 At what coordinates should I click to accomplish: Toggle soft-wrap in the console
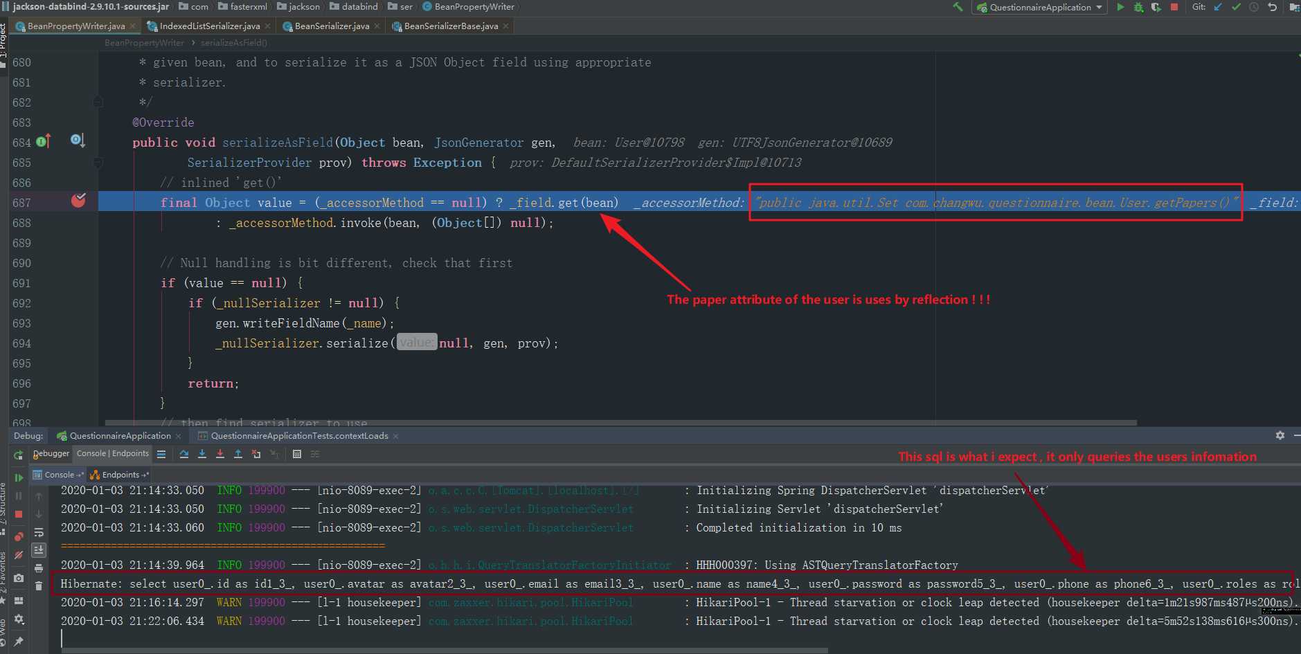tap(39, 533)
